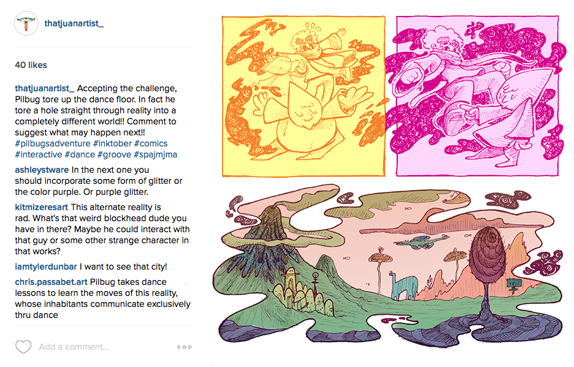This screenshot has height=367, width=574.
Task: Follow the #comics hashtag link
Action: click(x=151, y=143)
